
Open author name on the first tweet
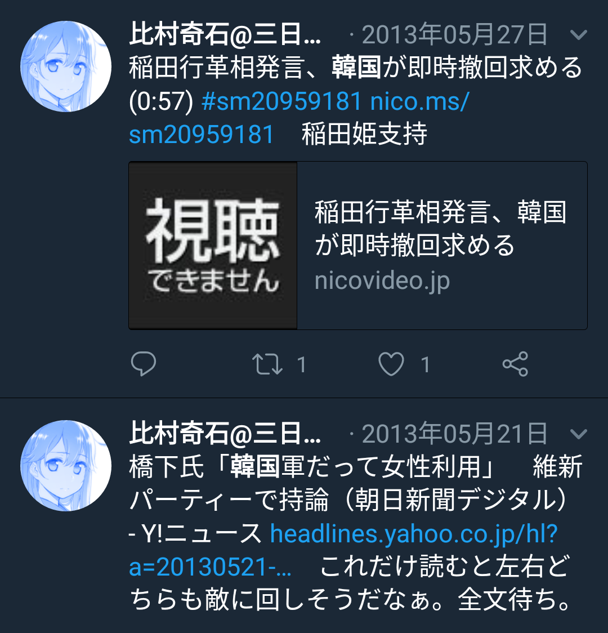(225, 34)
